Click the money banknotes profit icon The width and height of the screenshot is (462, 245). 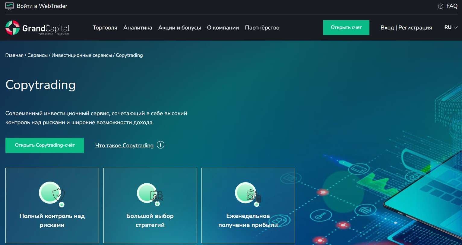click(x=248, y=194)
